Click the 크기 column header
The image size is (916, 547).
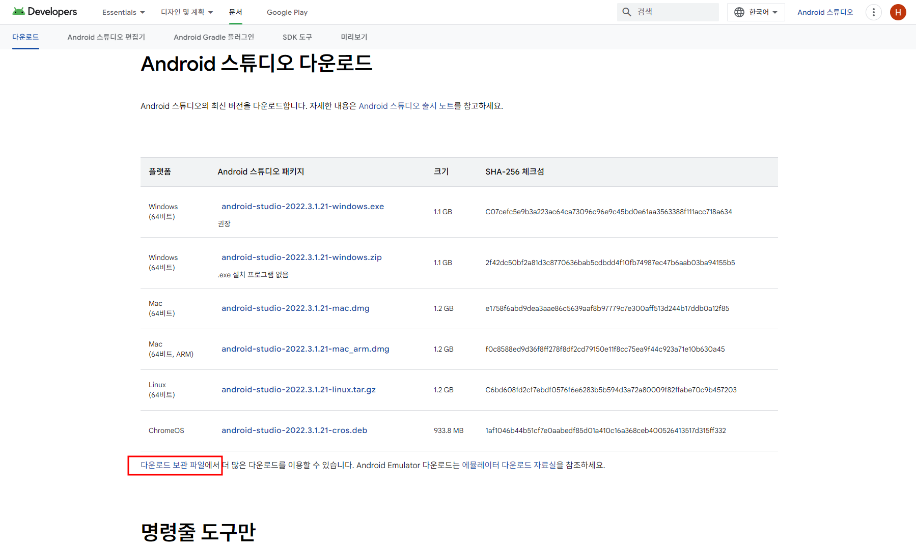[441, 171]
